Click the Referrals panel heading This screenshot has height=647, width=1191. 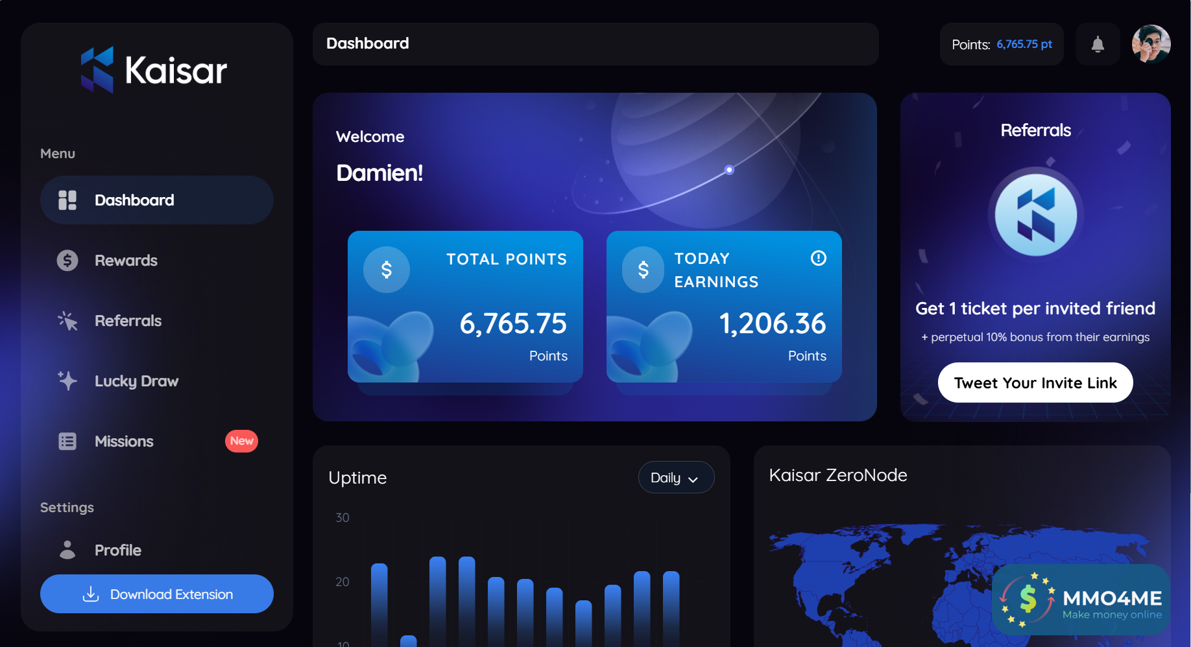(x=1036, y=130)
